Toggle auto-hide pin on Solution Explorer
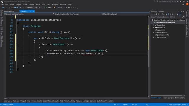 [x=181, y=11]
